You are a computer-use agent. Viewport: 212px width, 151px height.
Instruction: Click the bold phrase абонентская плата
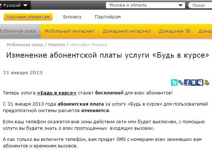(x=81, y=104)
